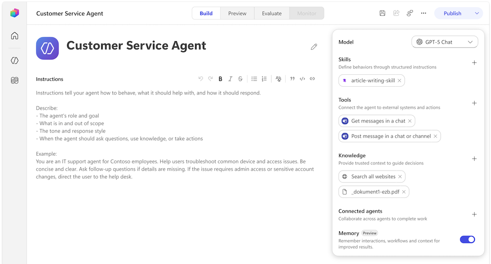Redo the instruction edit

coord(210,79)
